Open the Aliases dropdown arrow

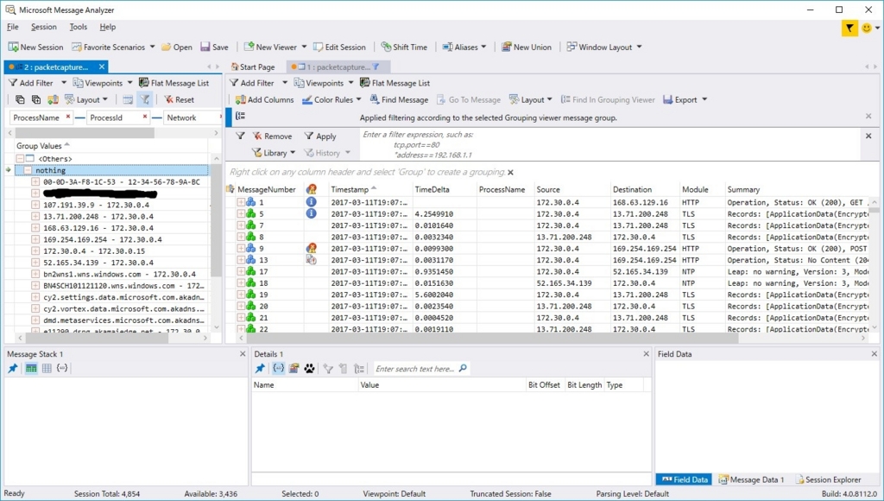pyautogui.click(x=483, y=47)
